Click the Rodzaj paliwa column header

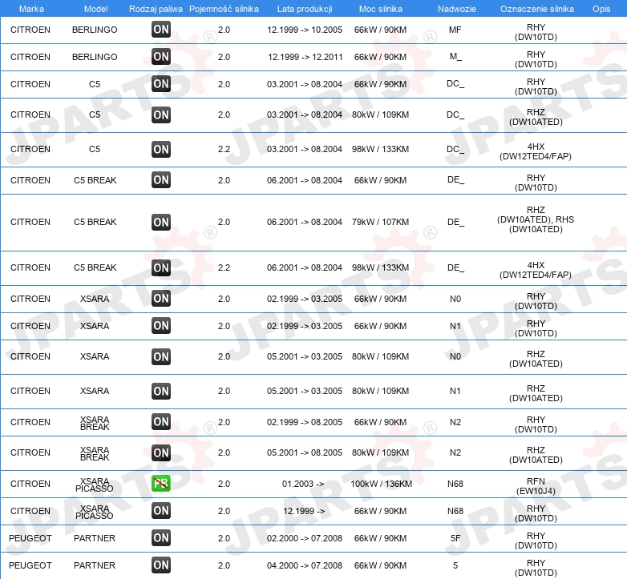click(x=156, y=9)
